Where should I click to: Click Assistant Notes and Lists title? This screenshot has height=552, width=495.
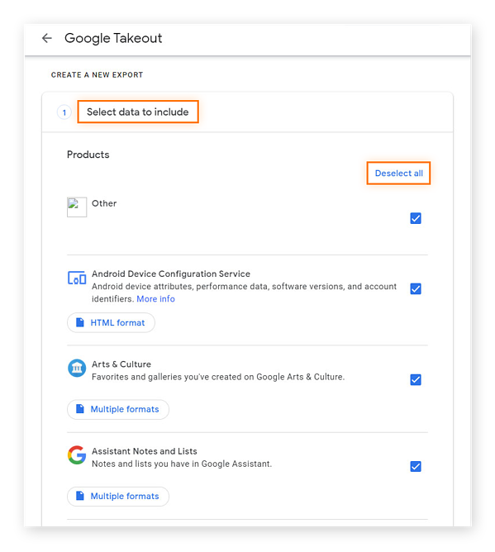tap(145, 451)
